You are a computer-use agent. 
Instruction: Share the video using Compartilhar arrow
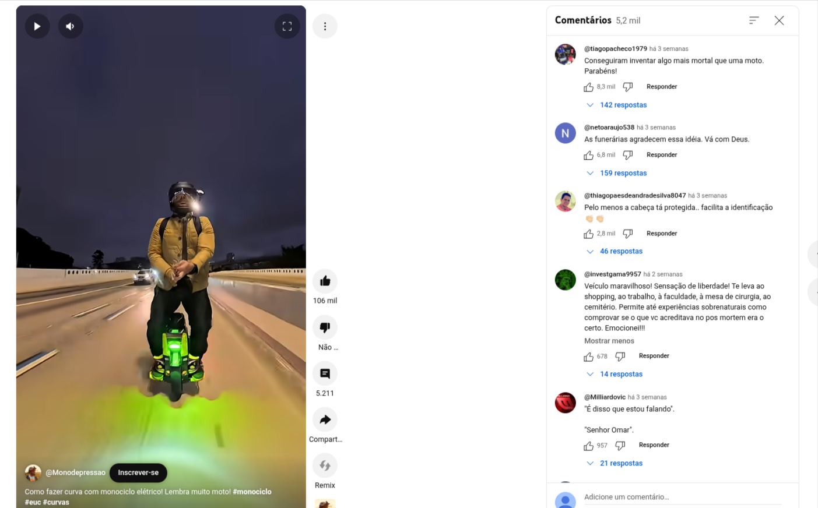tap(325, 419)
